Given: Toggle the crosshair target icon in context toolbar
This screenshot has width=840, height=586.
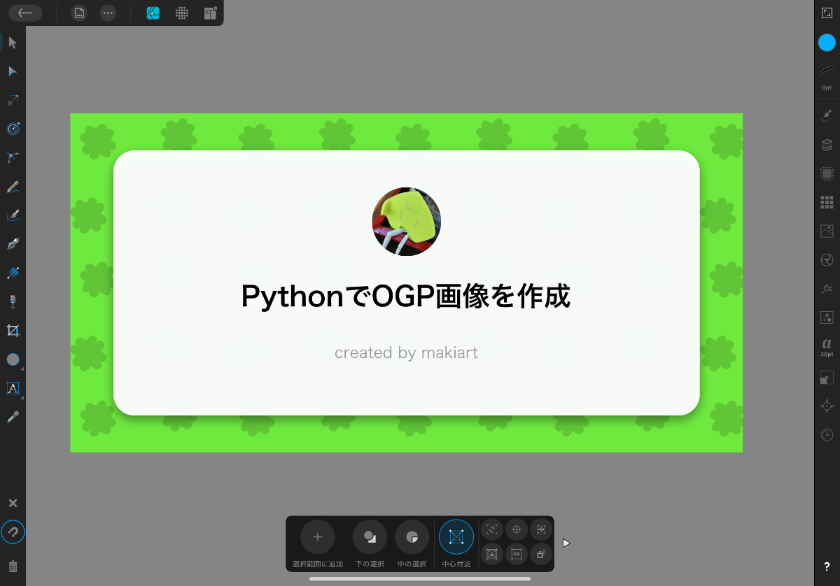Looking at the screenshot, I should click(517, 529).
